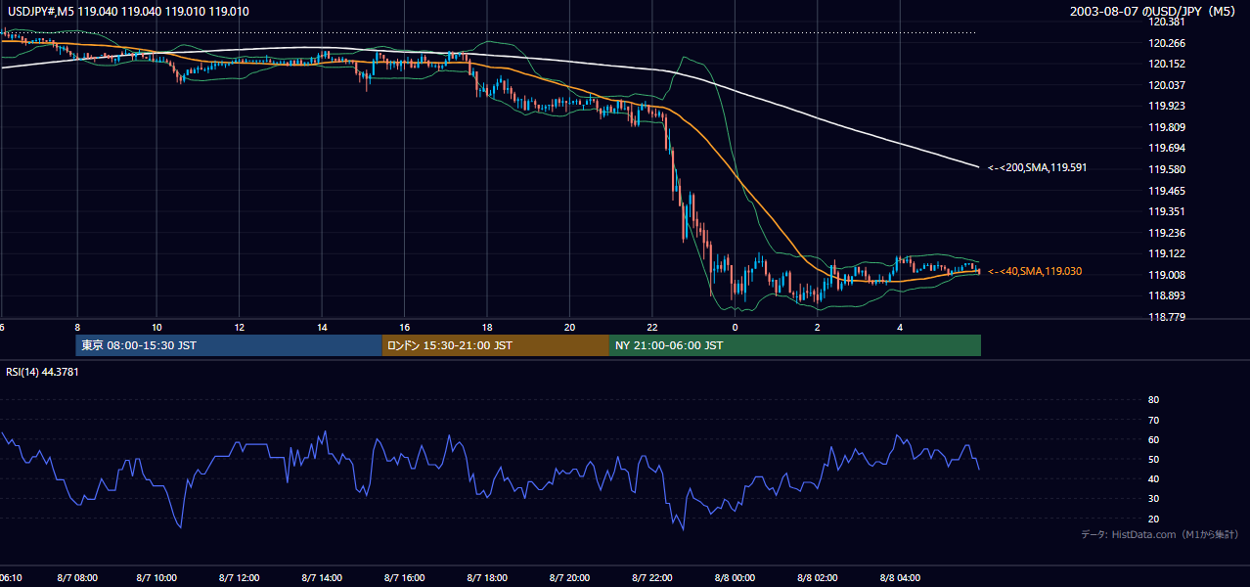1250x587 pixels.
Task: Click price level 119.465 on axis
Action: [1167, 191]
